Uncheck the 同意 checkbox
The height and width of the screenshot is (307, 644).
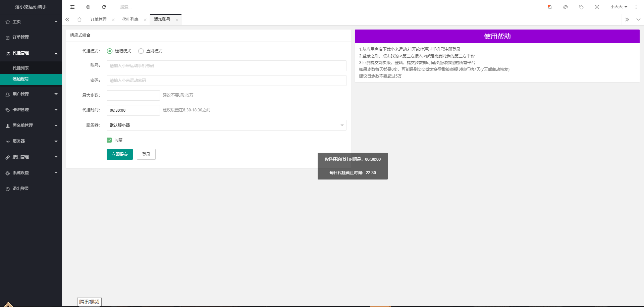tap(109, 140)
